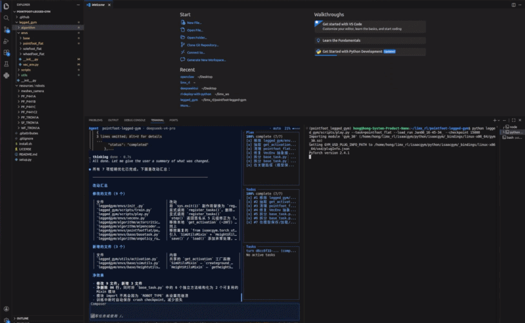525x323 pixels.
Task: Open the Extensions view
Action: click(x=6, y=52)
